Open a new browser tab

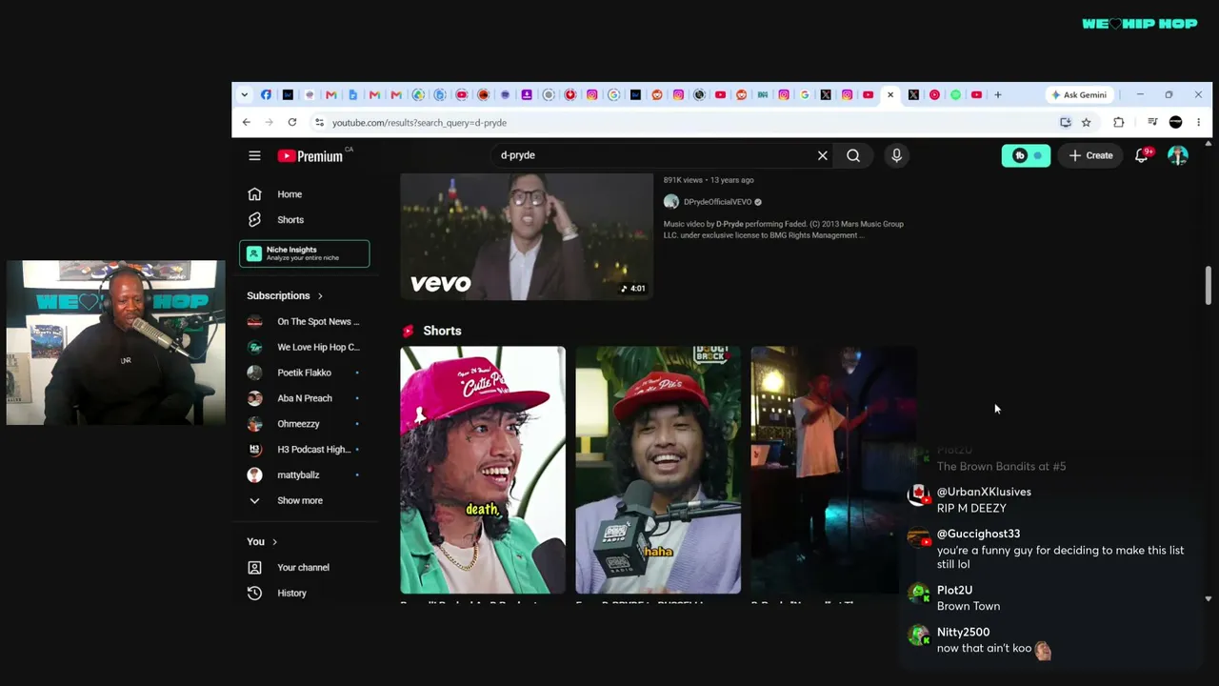(x=998, y=94)
